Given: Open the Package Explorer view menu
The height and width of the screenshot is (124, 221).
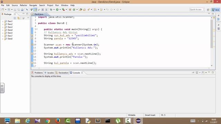Looking at the screenshot, I should 28,18.
